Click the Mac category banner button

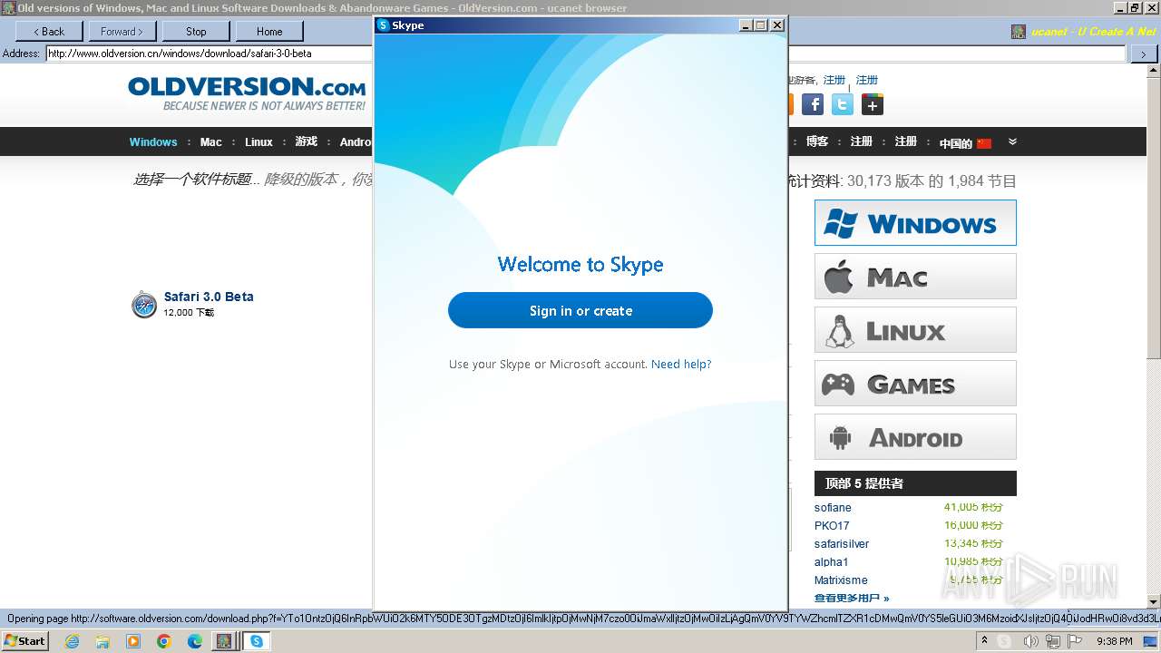click(915, 277)
